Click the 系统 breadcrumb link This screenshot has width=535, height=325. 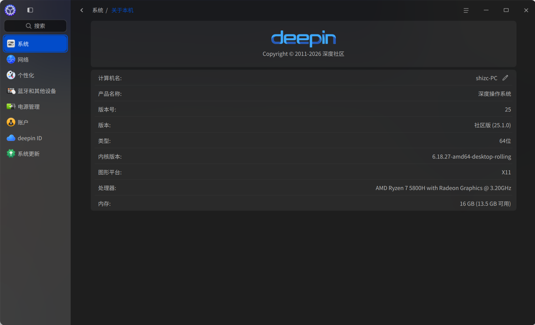point(98,10)
